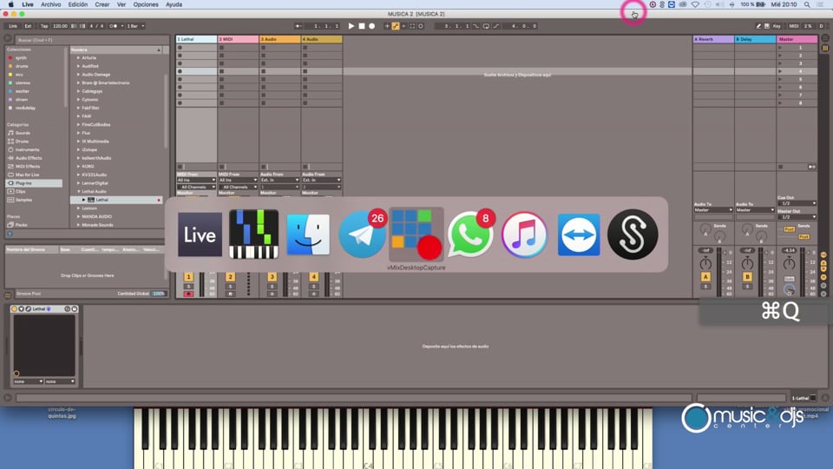Open return A Audio To Master dropdown
The width and height of the screenshot is (833, 469).
tap(713, 210)
